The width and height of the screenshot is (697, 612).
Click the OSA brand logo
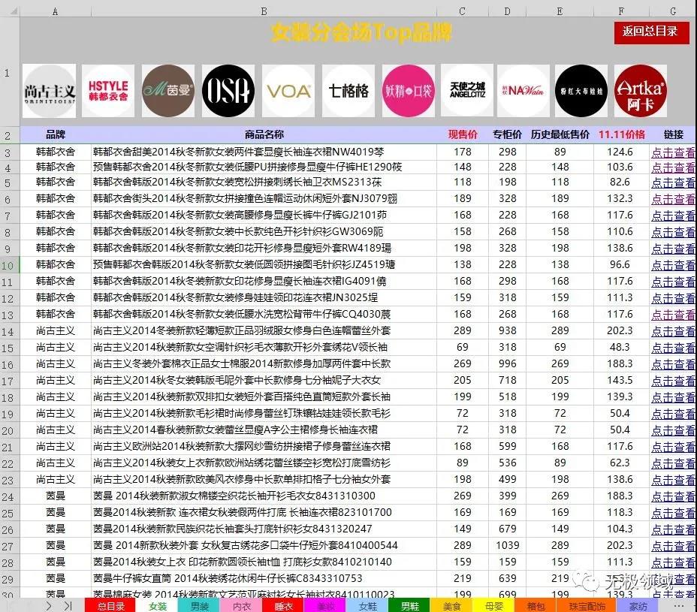pyautogui.click(x=228, y=91)
